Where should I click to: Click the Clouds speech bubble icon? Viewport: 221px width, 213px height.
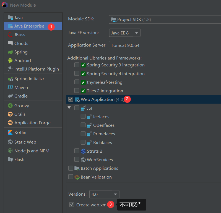(x=10, y=43)
